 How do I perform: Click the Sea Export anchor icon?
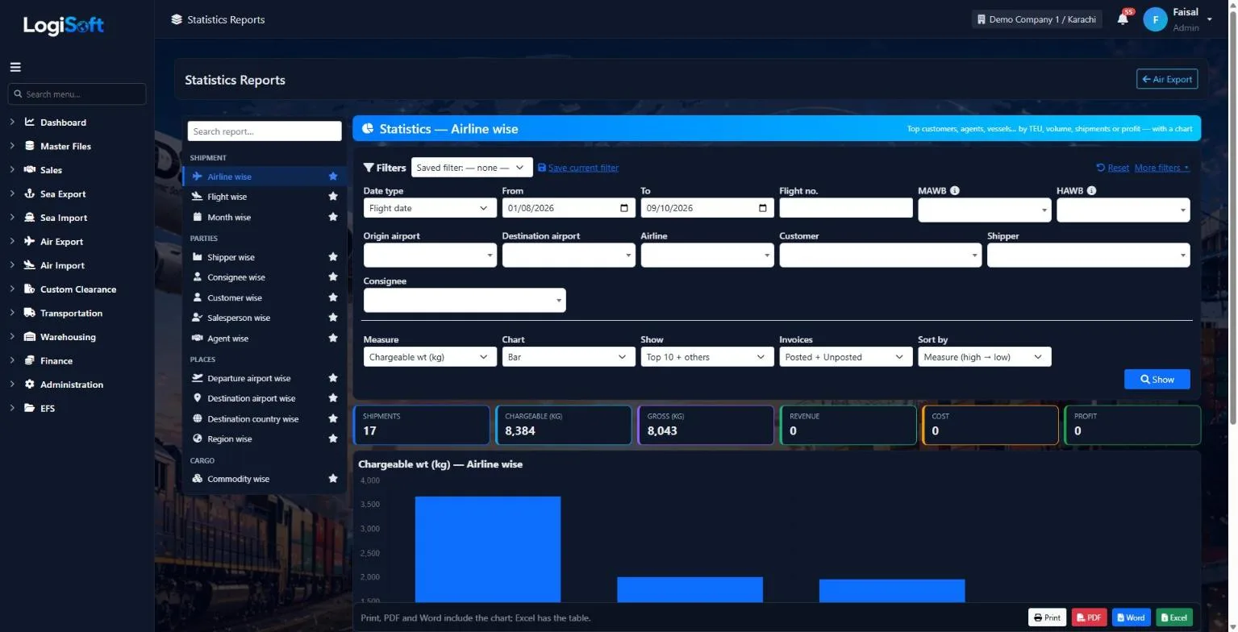30,194
